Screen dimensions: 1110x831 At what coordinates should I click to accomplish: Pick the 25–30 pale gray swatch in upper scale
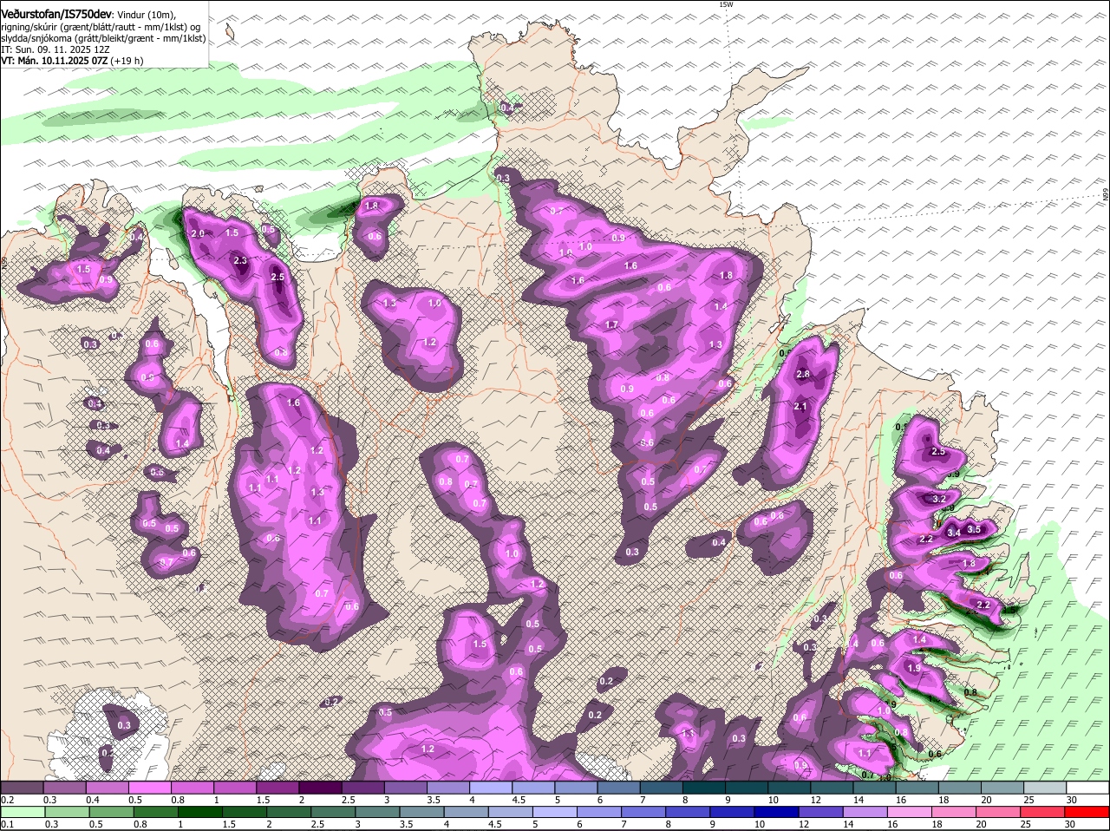[x=1046, y=787]
